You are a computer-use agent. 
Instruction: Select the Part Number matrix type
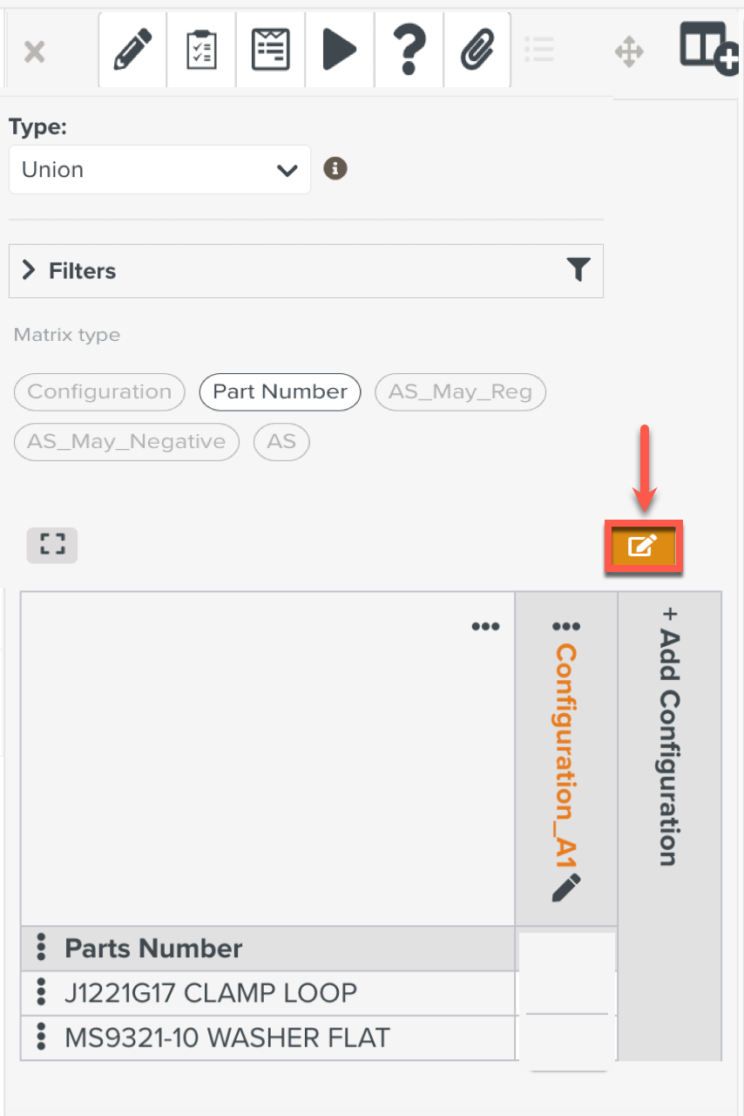(280, 391)
